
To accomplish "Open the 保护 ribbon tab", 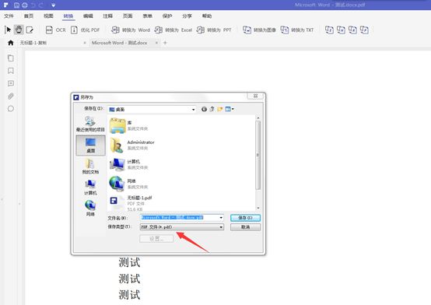I will 167,16.
